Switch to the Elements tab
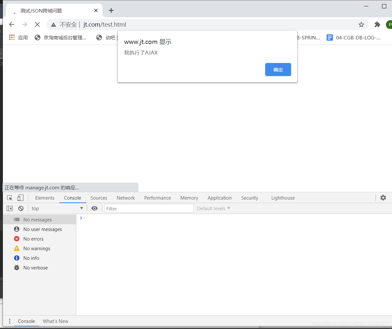Image resolution: width=392 pixels, height=329 pixels. 45,198
